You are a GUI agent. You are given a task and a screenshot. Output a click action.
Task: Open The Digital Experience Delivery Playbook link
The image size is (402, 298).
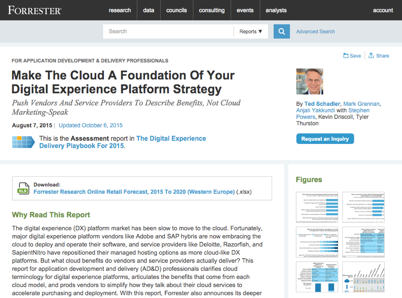pos(123,142)
